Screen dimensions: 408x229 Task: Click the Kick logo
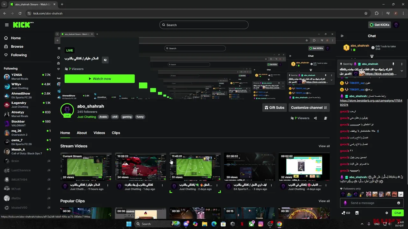(x=23, y=25)
